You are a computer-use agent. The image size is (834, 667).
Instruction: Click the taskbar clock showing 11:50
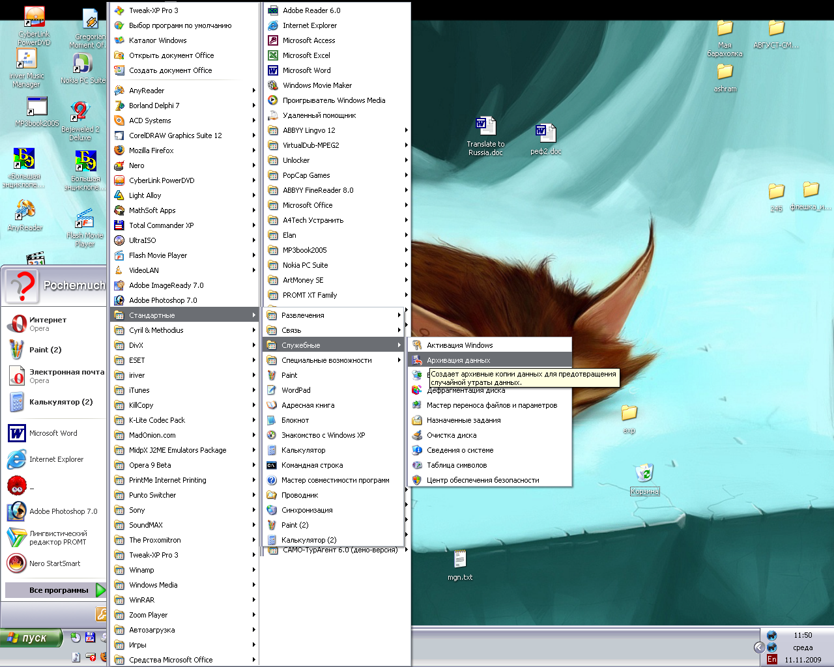(803, 635)
